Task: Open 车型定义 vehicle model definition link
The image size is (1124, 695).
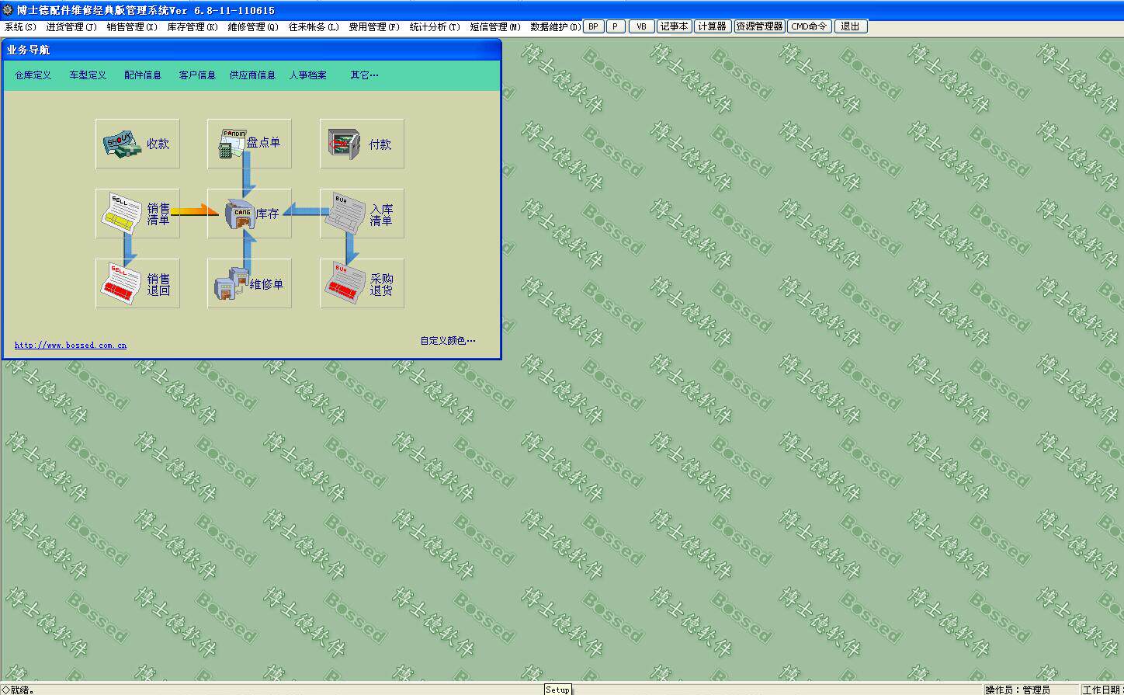Action: point(88,75)
